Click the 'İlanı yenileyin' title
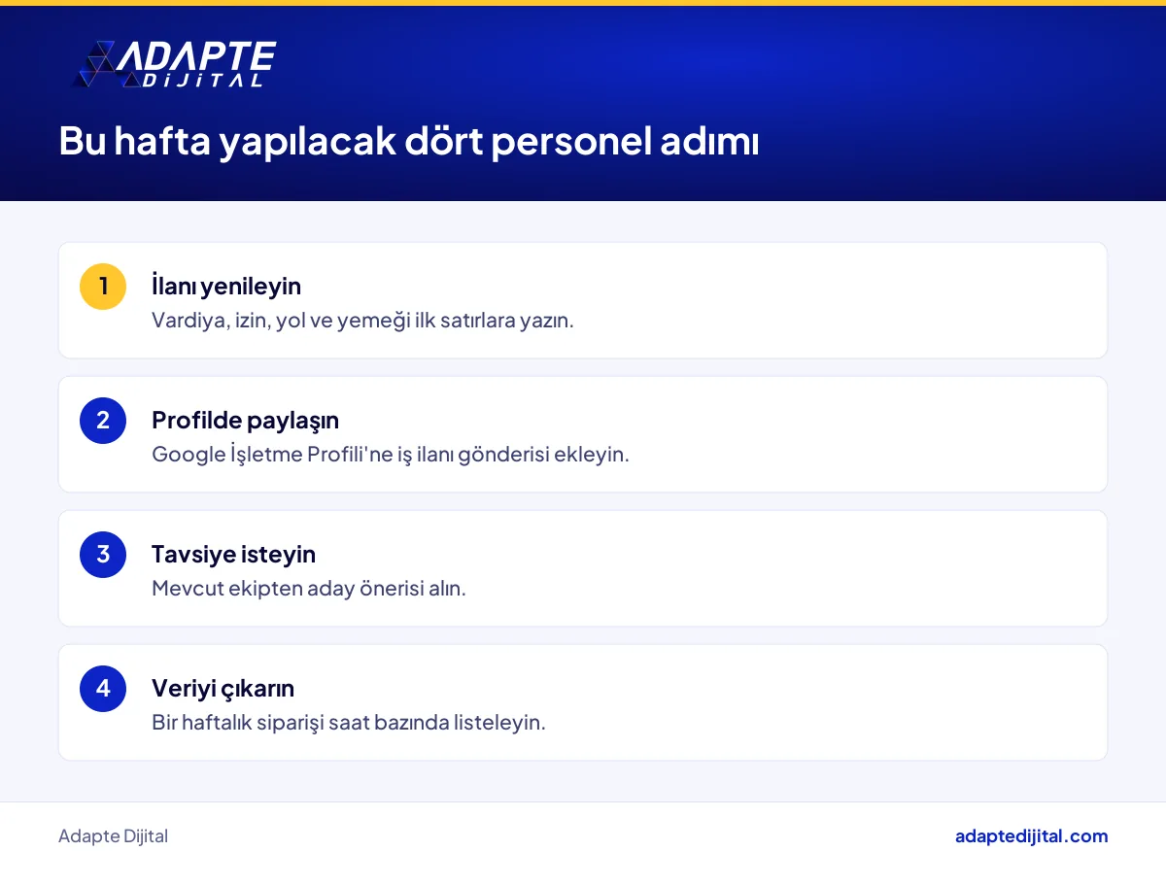This screenshot has height=885, width=1166. 226,286
